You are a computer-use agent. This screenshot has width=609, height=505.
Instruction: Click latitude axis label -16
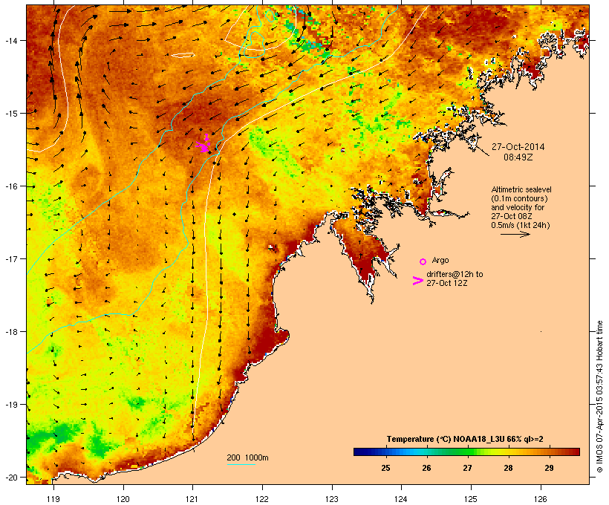11,186
